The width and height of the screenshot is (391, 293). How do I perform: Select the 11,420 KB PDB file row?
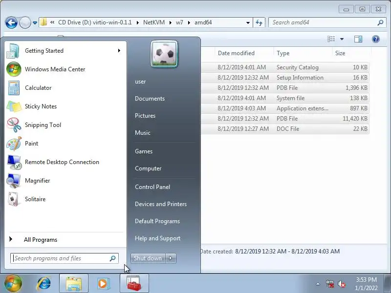coord(285,119)
